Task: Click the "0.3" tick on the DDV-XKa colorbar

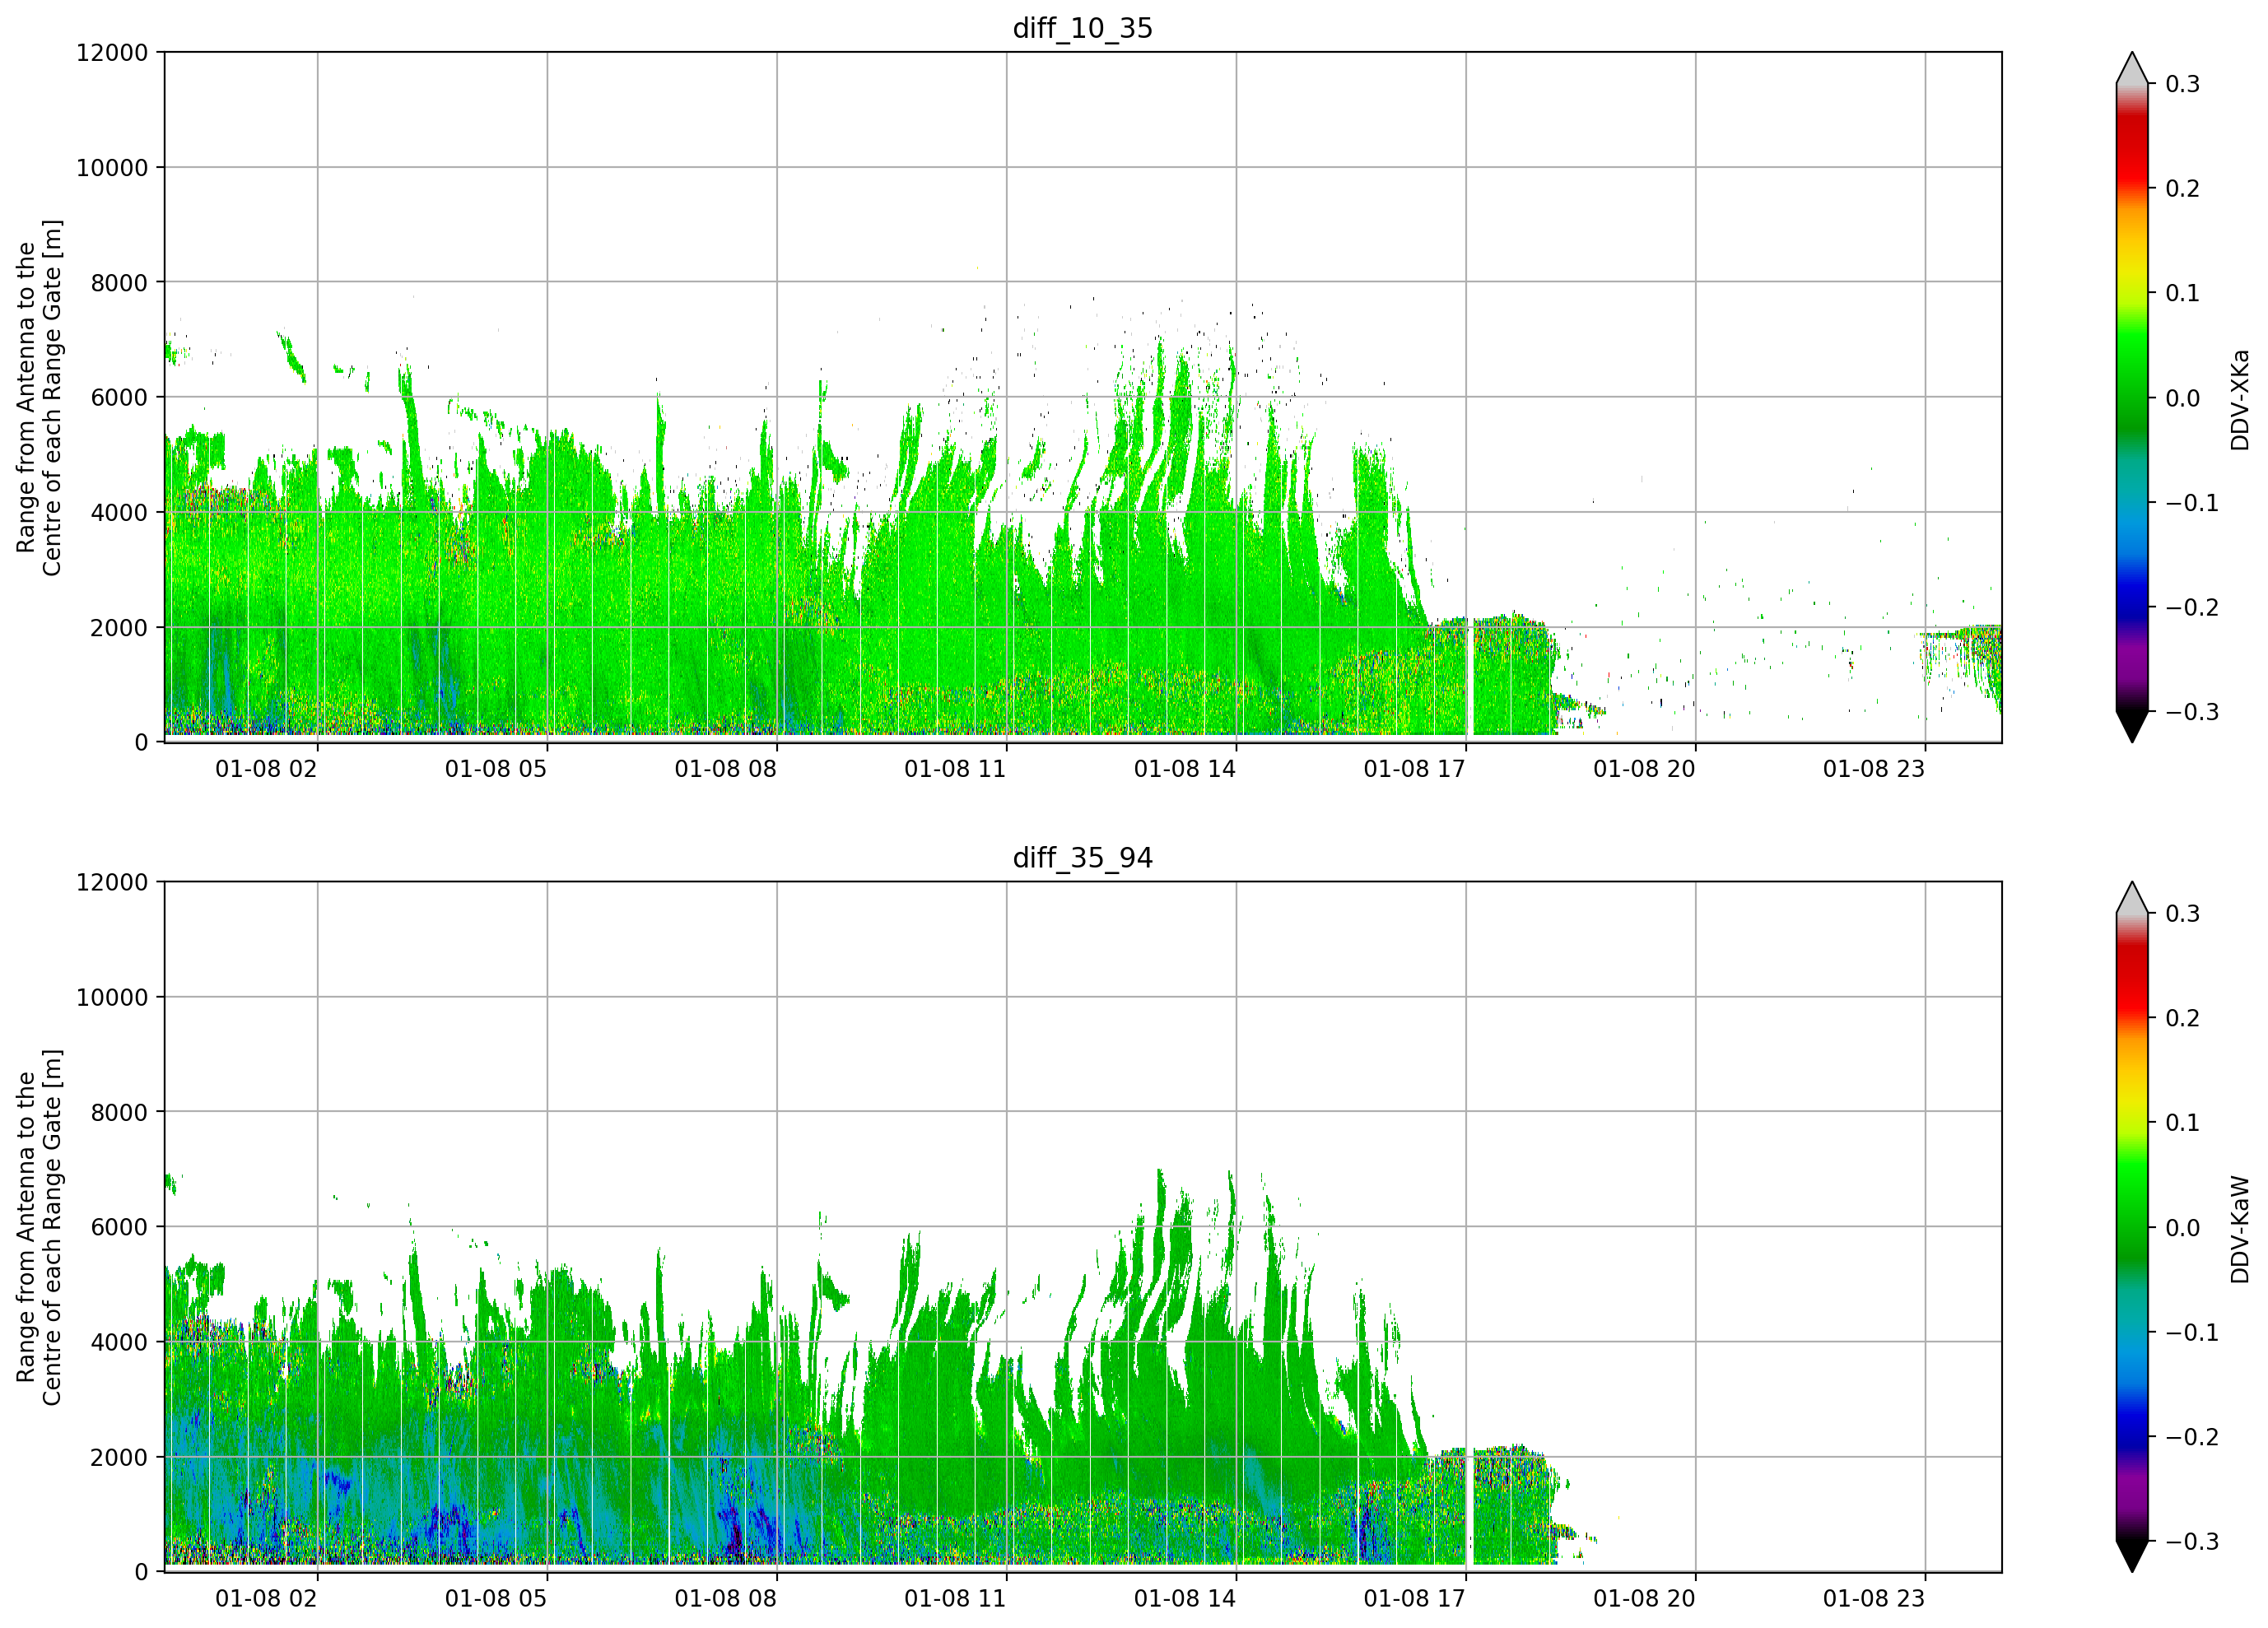Action: tap(2183, 84)
